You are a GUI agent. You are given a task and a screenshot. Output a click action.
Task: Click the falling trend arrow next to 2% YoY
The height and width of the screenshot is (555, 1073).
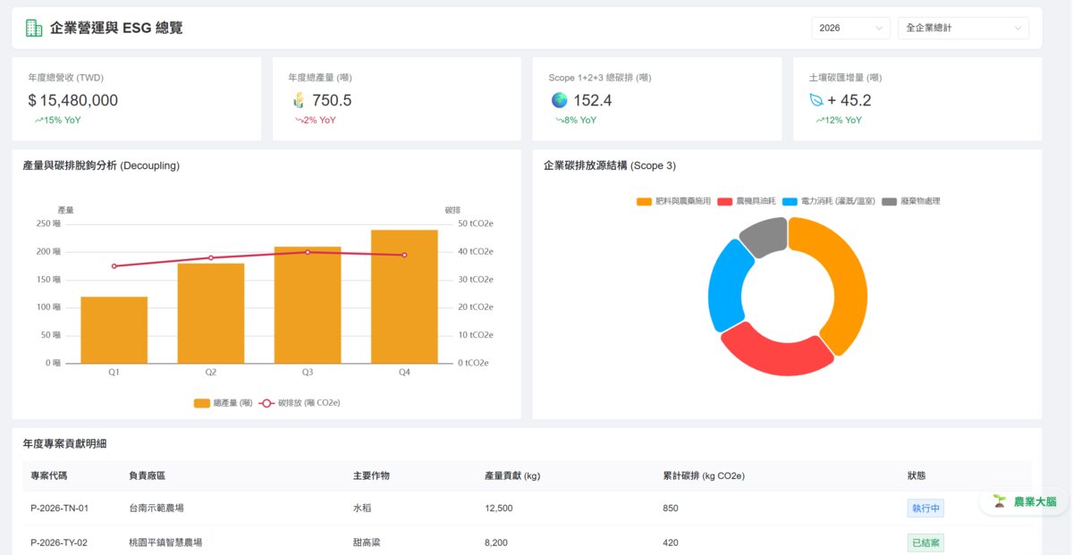299,120
